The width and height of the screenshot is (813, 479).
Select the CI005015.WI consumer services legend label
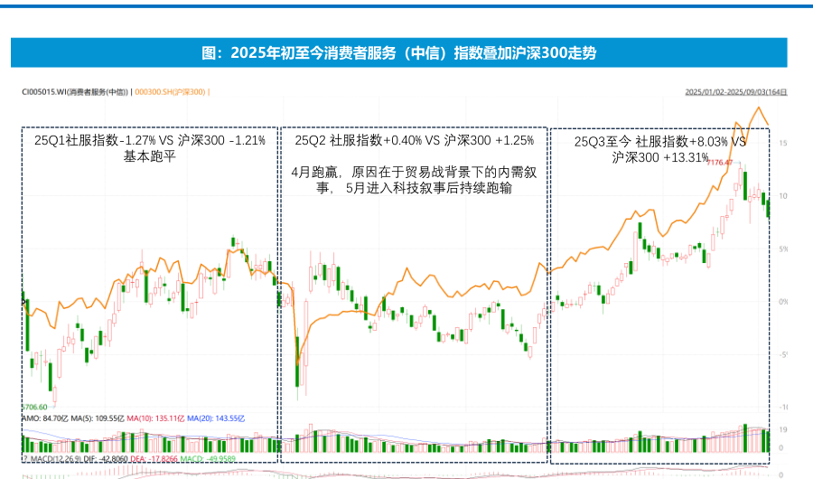[76, 92]
